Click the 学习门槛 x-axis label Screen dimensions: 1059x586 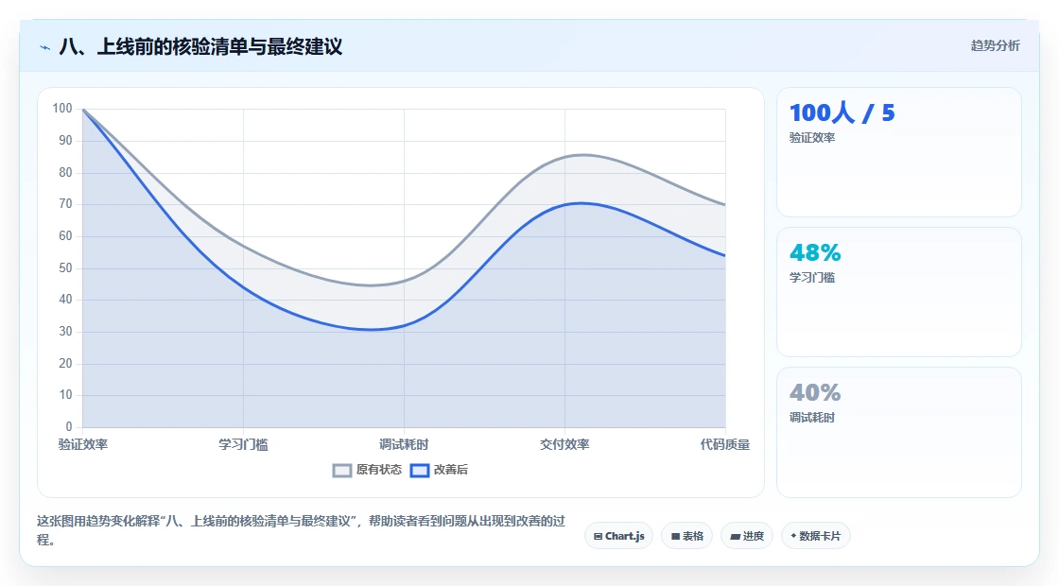tap(243, 444)
